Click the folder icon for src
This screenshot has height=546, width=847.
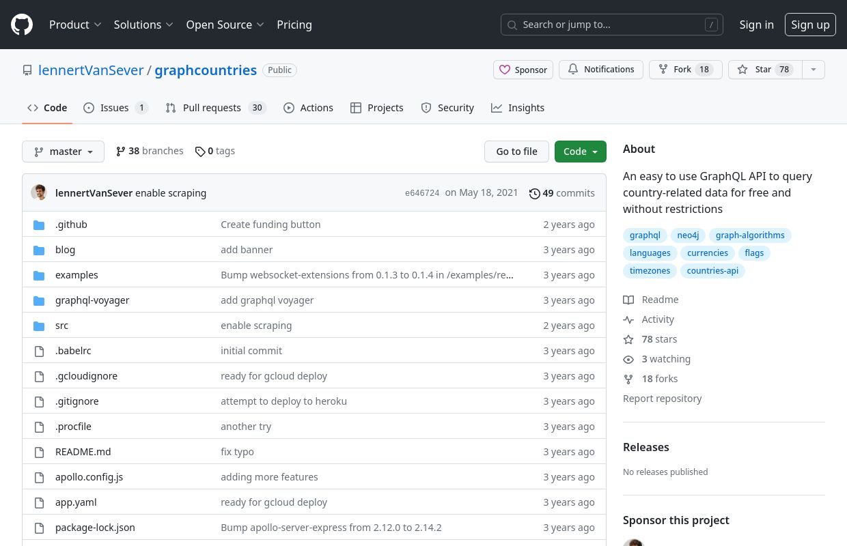click(39, 326)
